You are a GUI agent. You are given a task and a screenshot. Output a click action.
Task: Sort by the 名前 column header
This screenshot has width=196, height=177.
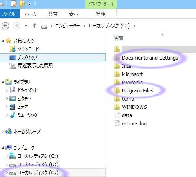click(118, 38)
